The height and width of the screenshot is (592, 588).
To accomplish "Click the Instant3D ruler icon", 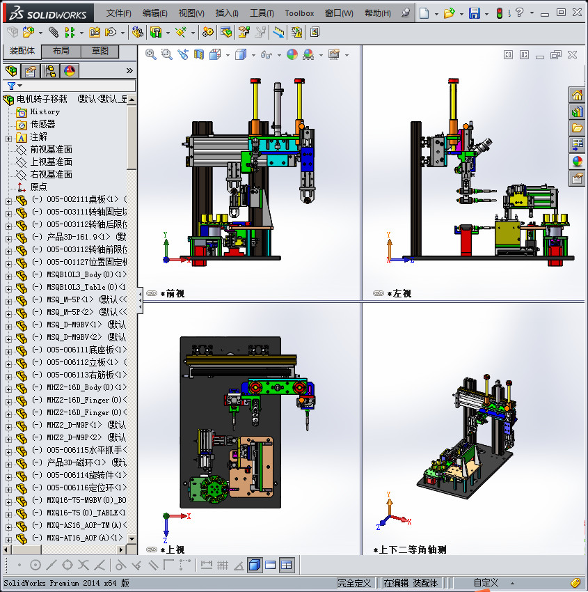I will point(279,33).
